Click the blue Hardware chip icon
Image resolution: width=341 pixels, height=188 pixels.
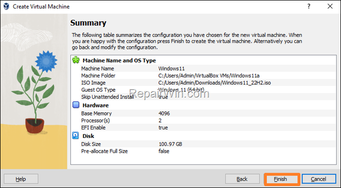76,105
